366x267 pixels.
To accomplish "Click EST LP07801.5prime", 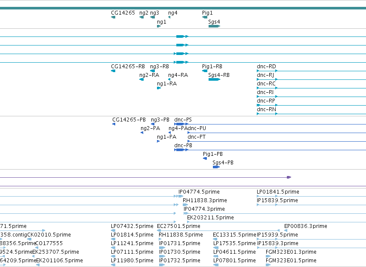I will [234, 261].
